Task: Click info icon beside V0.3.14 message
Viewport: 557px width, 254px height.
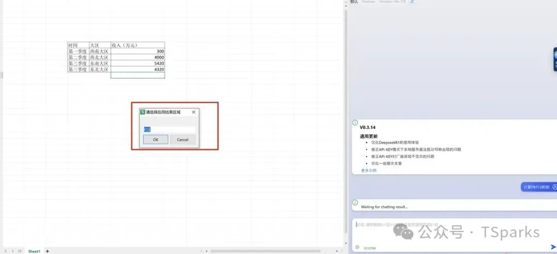Action: click(x=355, y=123)
